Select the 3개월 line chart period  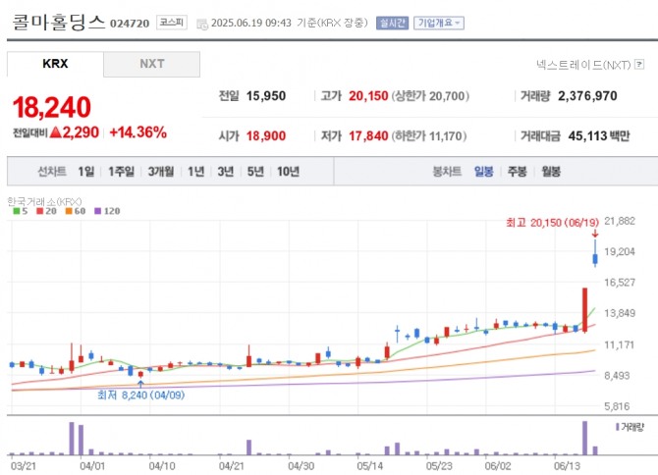161,171
